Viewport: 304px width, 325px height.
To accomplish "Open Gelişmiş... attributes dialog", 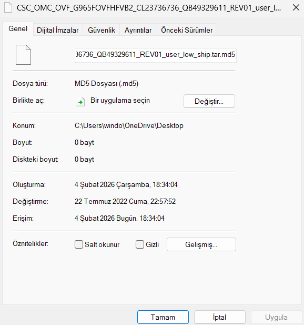I will pyautogui.click(x=201, y=244).
